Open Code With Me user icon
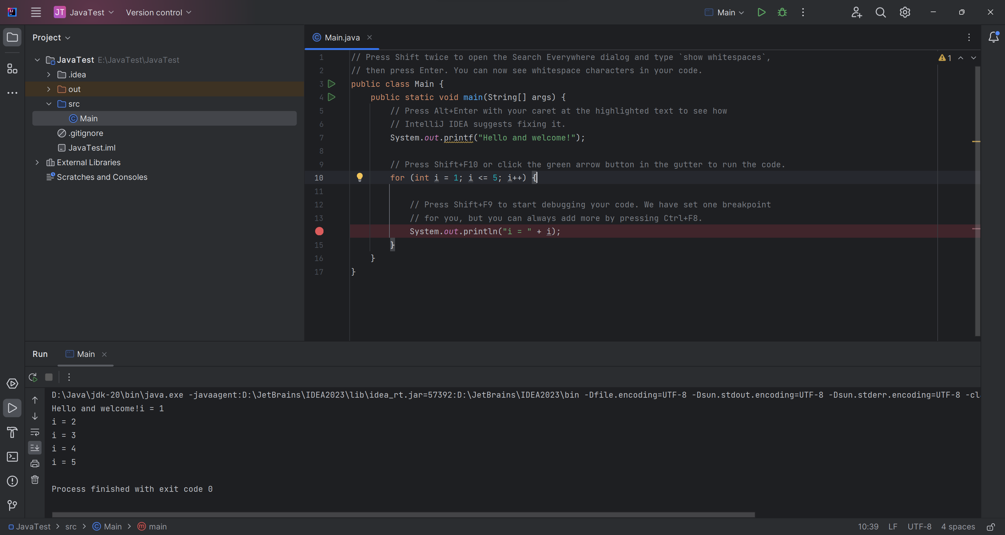This screenshot has height=535, width=1005. point(856,13)
